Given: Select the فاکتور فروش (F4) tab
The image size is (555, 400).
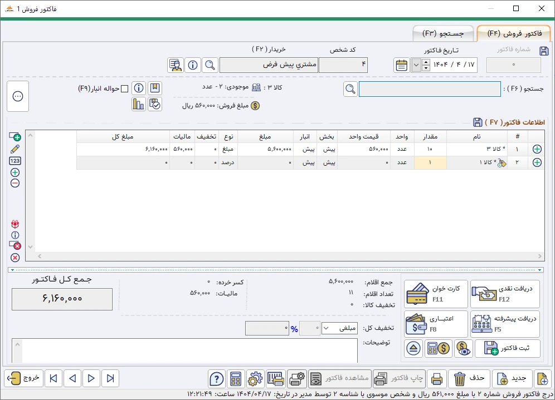Looking at the screenshot, I should coord(514,33).
